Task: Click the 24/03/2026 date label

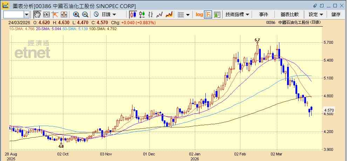Action: click(x=19, y=22)
